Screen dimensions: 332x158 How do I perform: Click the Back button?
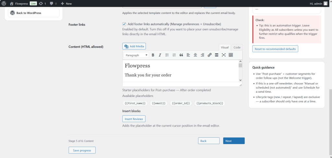209,141
